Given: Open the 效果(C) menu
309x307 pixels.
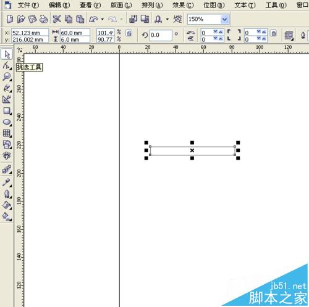Looking at the screenshot, I should (183, 5).
